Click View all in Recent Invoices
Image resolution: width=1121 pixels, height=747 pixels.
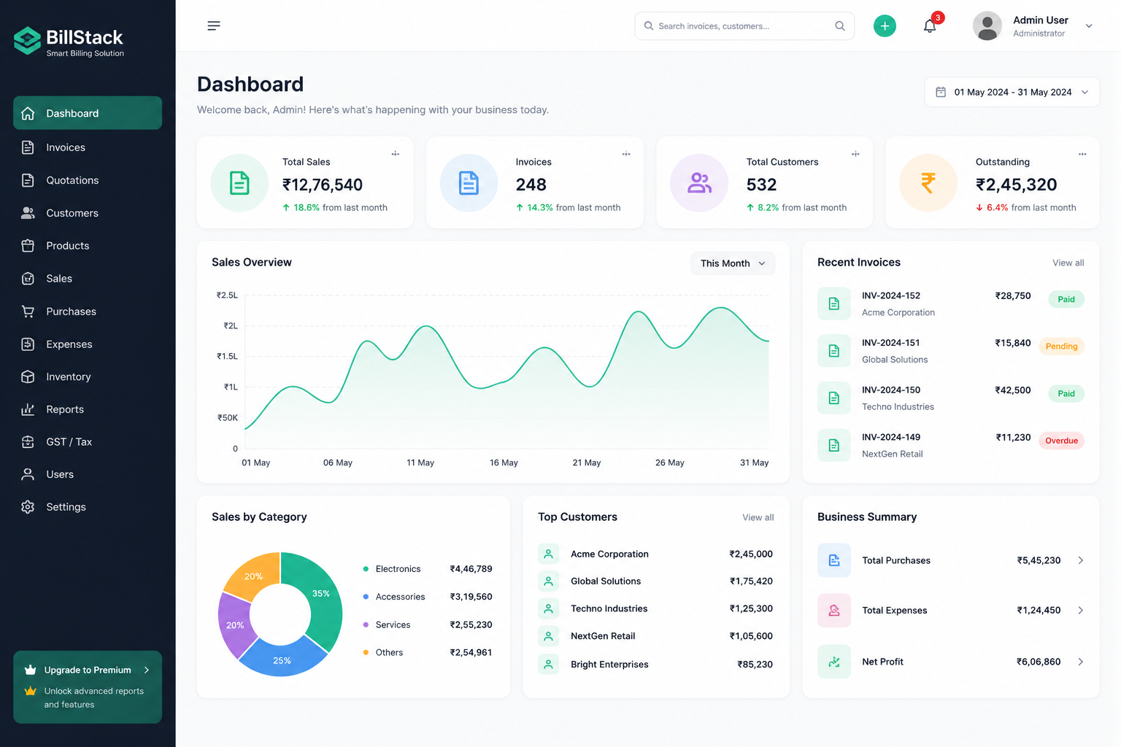1068,263
